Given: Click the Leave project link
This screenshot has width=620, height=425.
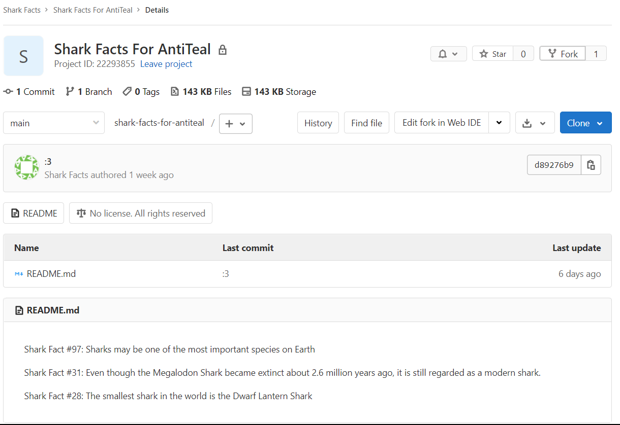Looking at the screenshot, I should click(166, 64).
